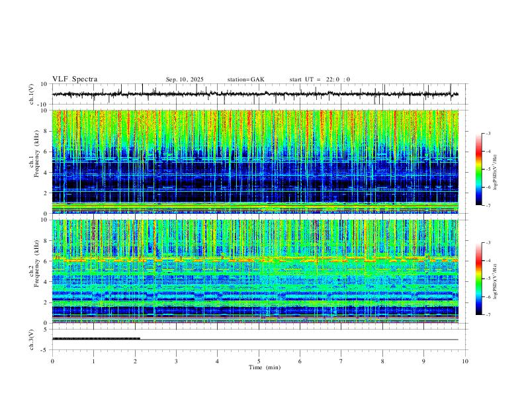Click tick label "5" on the Time axis
524x405 pixels.
[x=259, y=361]
